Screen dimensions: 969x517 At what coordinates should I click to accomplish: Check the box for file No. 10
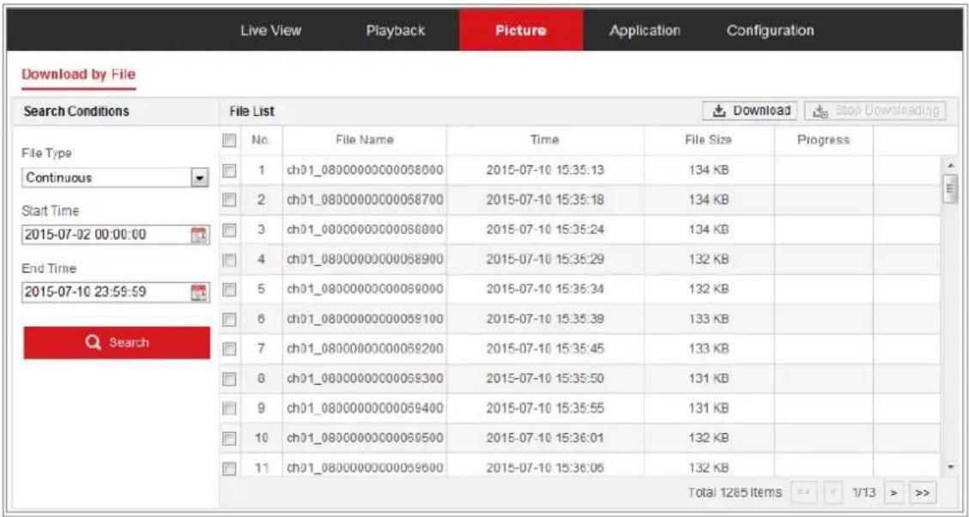[x=227, y=439]
